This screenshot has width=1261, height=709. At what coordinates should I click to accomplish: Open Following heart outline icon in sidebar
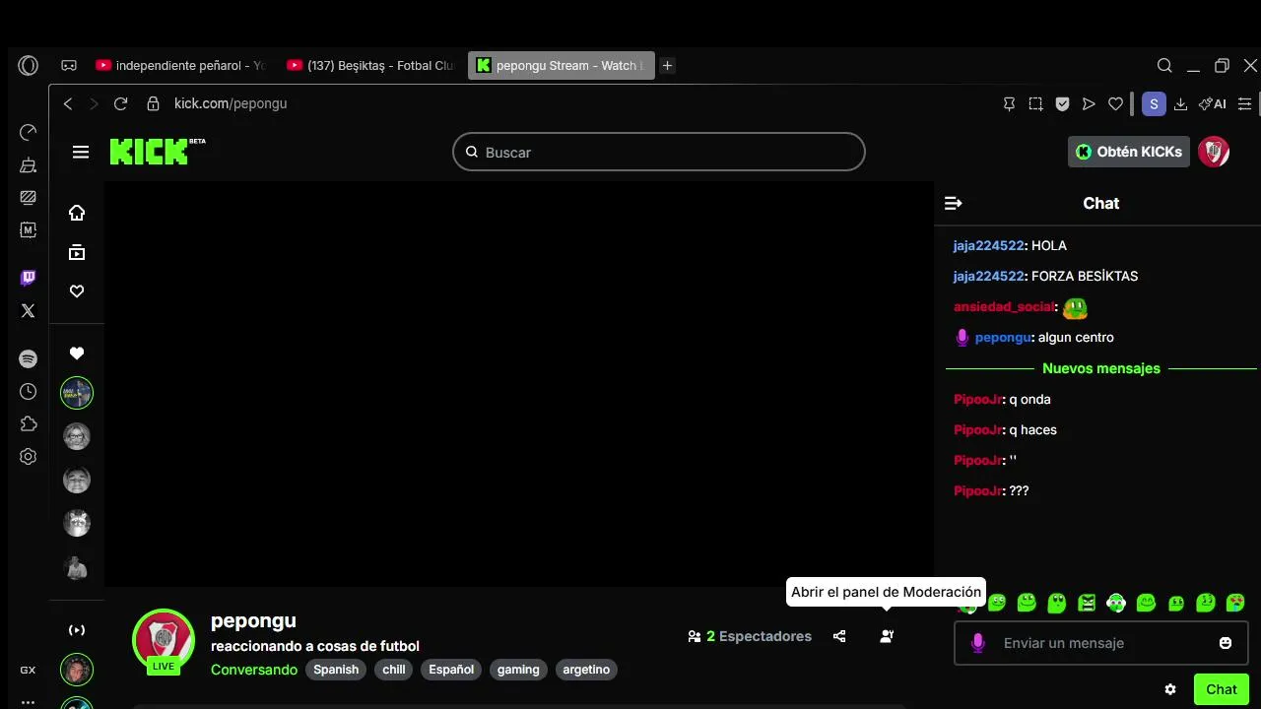(77, 291)
